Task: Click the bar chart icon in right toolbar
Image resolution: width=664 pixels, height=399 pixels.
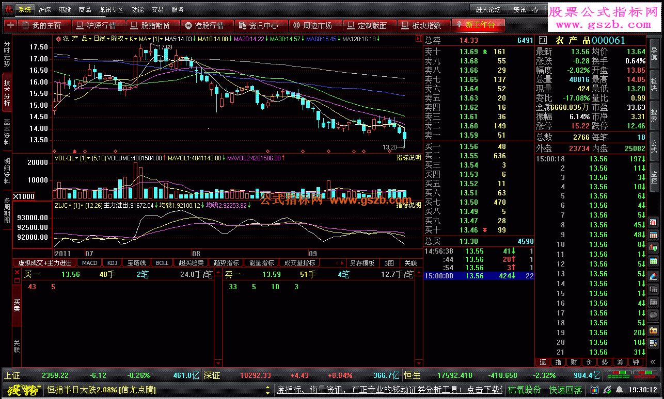Action: [x=653, y=248]
